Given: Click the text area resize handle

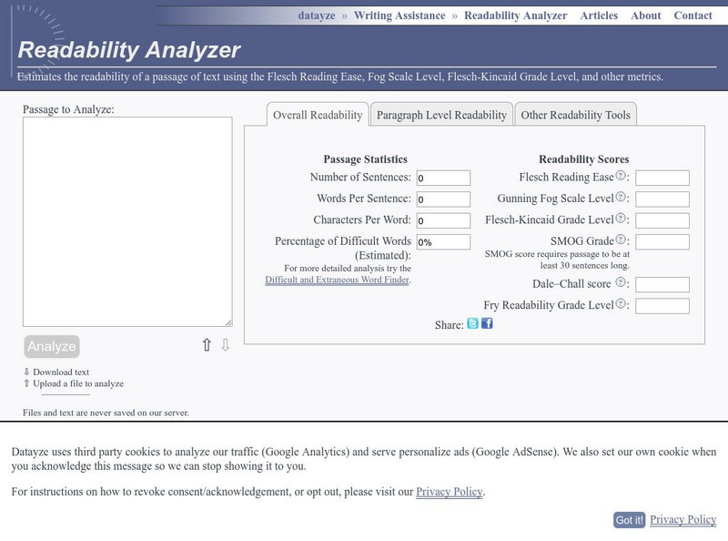Looking at the screenshot, I should 228,322.
